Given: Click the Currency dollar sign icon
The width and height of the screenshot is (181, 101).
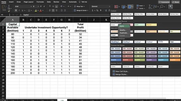Looking at the screenshot, I should tap(92, 10).
